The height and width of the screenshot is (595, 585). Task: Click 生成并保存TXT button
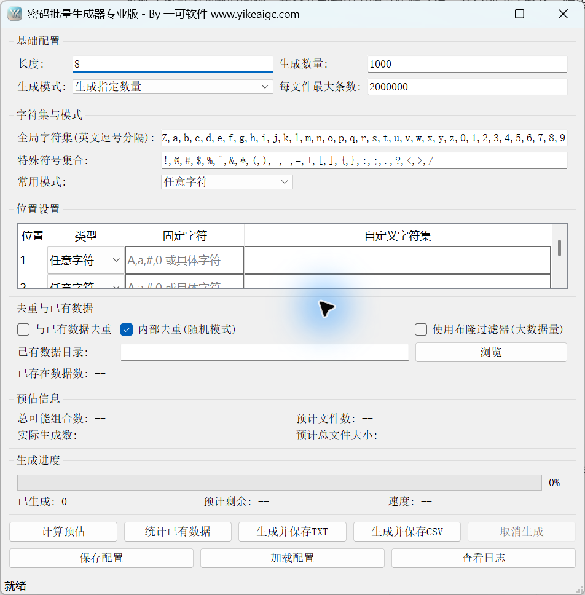[x=292, y=532]
